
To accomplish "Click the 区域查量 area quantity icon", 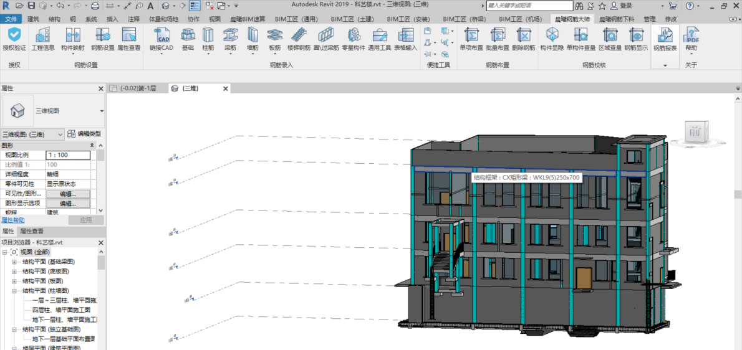I will coord(610,35).
